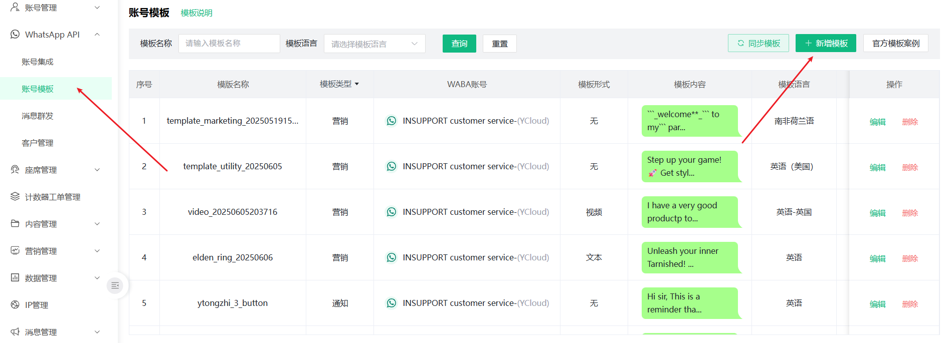Viewport: 949px width, 343px height.
Task: Click the template name elden_ring_20250606
Action: coord(233,257)
